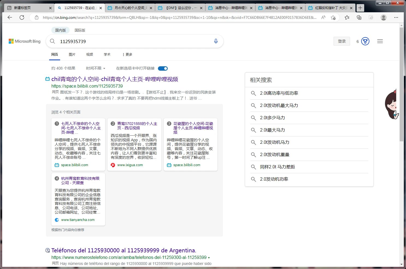Image resolution: width=406 pixels, height=269 pixels.
Task: Select 国际版 search version
Action: pyautogui.click(x=80, y=30)
